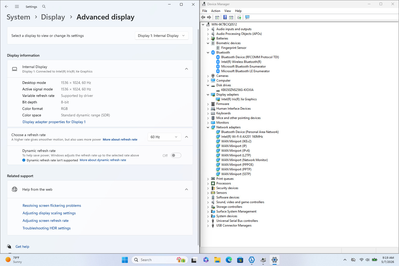The width and height of the screenshot is (399, 266).
Task: Open refresh rate 60 Hz dropdown
Action: (164, 137)
